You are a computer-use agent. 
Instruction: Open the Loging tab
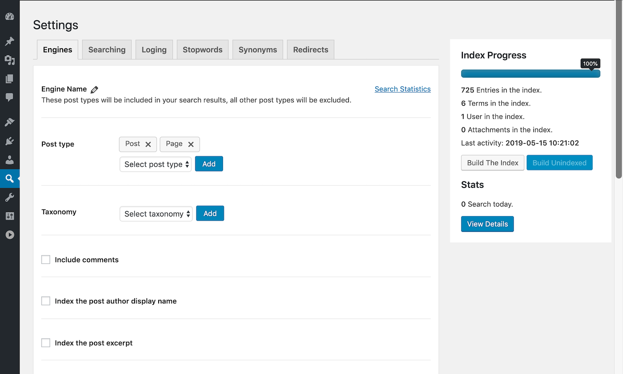click(154, 50)
